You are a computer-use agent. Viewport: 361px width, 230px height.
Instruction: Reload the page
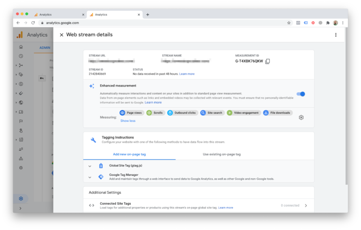(x=33, y=23)
